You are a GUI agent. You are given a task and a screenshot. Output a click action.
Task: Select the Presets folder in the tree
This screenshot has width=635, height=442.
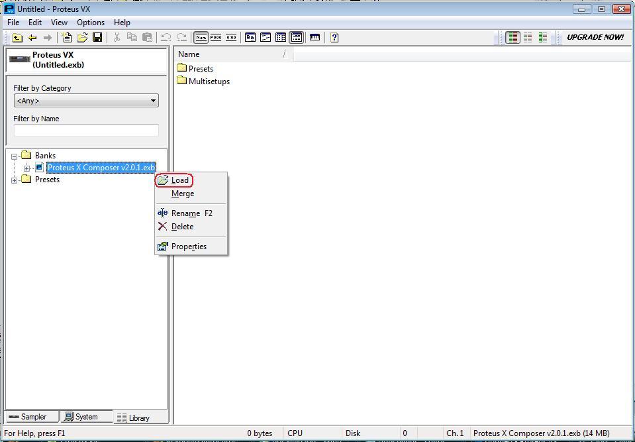pos(47,180)
